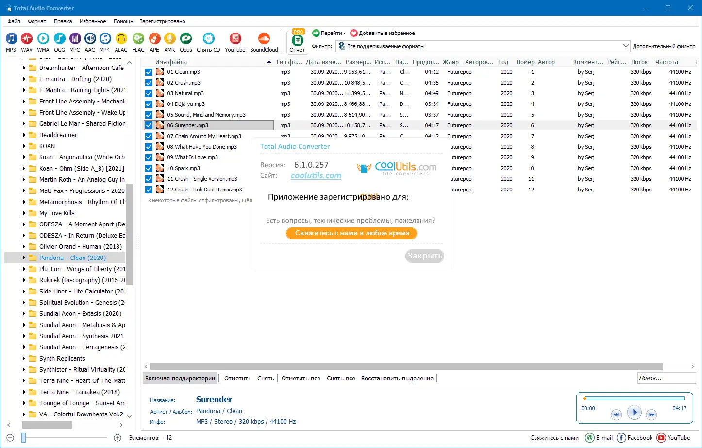Open the Снять CD ripping tool

tap(208, 42)
